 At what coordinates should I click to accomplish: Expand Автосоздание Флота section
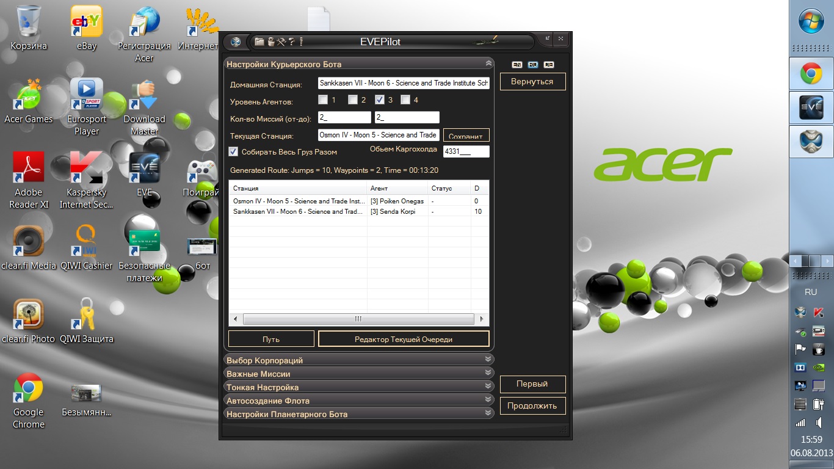coord(359,400)
